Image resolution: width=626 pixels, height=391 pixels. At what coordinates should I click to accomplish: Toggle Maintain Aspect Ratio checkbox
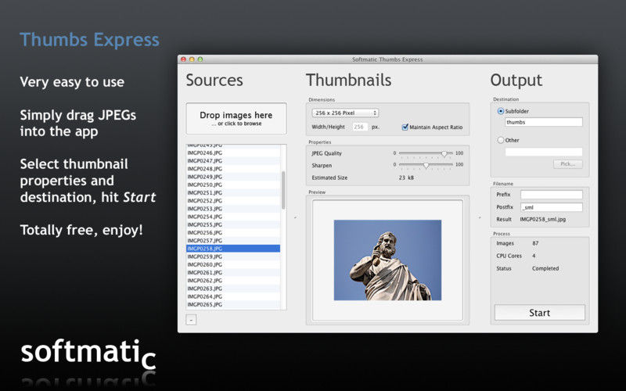tap(405, 127)
